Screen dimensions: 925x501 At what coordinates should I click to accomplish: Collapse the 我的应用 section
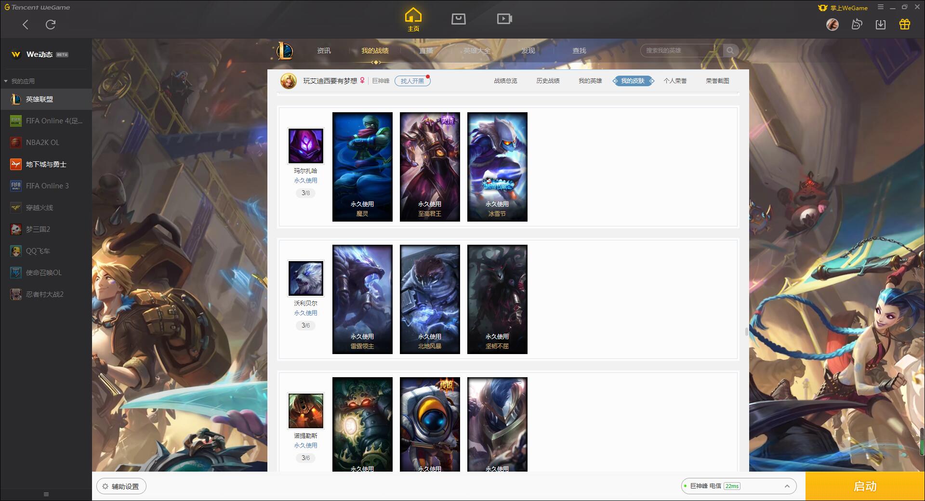point(19,81)
